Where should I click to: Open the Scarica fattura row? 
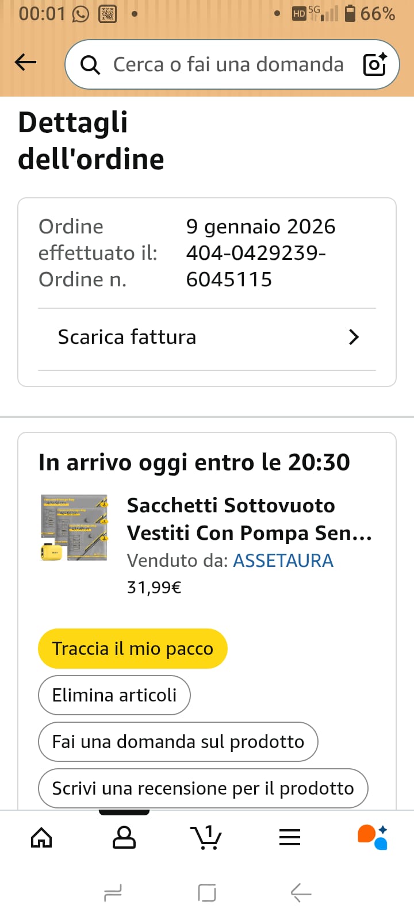(x=195, y=338)
